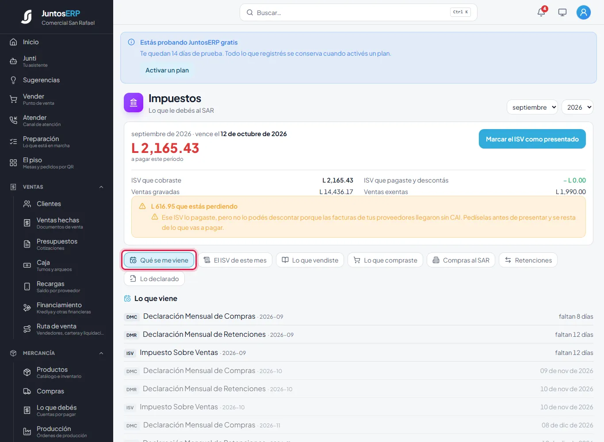604x442 pixels.
Task: Collapse the MERCANCÍA sidebar section
Action: (101, 353)
